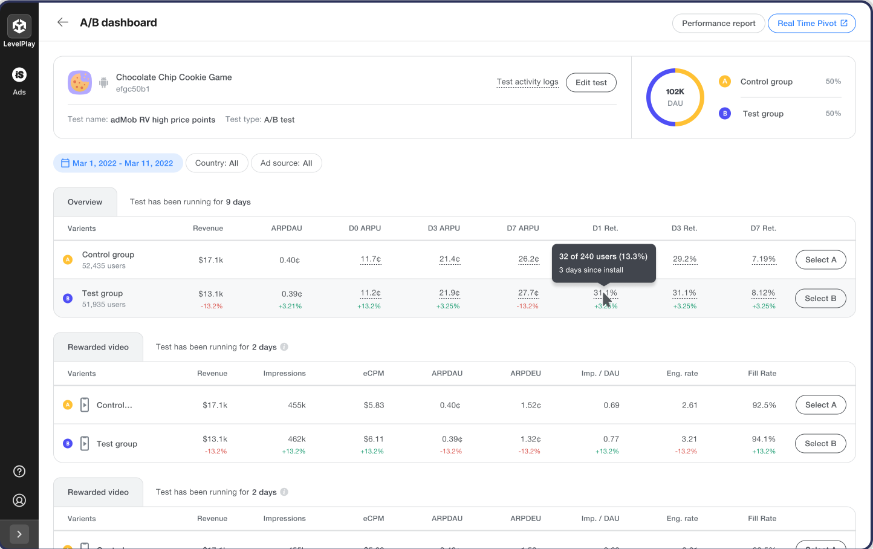The height and width of the screenshot is (549, 873).
Task: Open Test activity logs link
Action: (x=527, y=82)
